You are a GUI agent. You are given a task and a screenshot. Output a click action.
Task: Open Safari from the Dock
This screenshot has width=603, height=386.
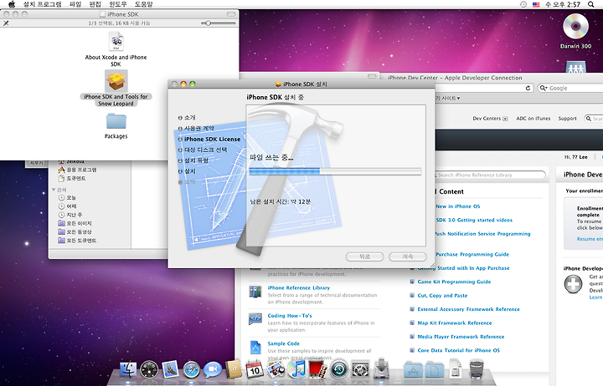[x=192, y=369]
